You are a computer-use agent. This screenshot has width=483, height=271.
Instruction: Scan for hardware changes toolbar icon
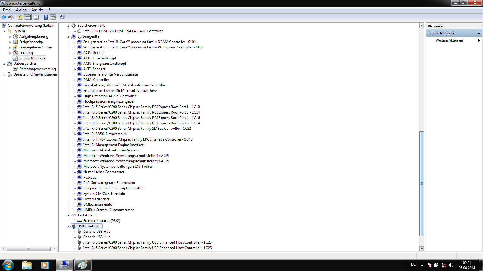click(62, 17)
